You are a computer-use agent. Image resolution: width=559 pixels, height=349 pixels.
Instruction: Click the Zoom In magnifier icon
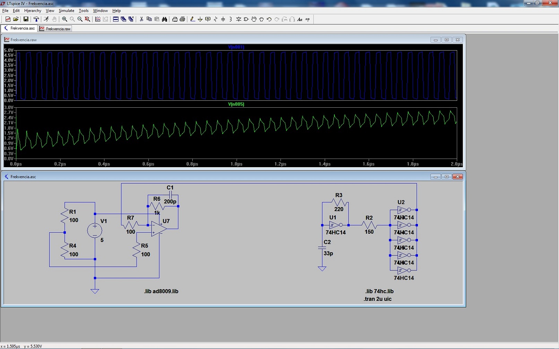point(64,19)
